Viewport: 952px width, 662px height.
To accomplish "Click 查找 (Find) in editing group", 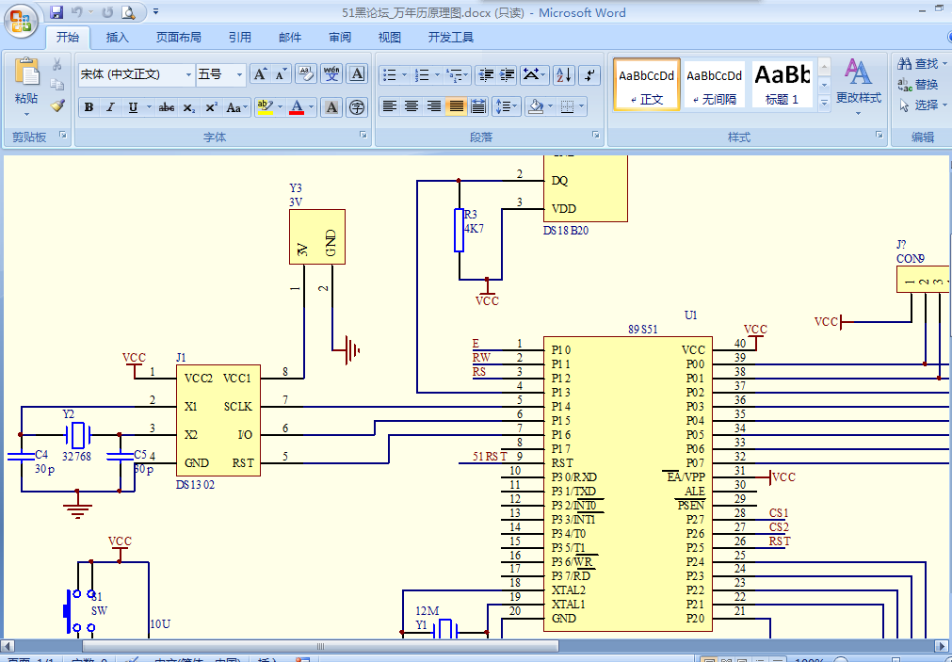I will [x=921, y=64].
